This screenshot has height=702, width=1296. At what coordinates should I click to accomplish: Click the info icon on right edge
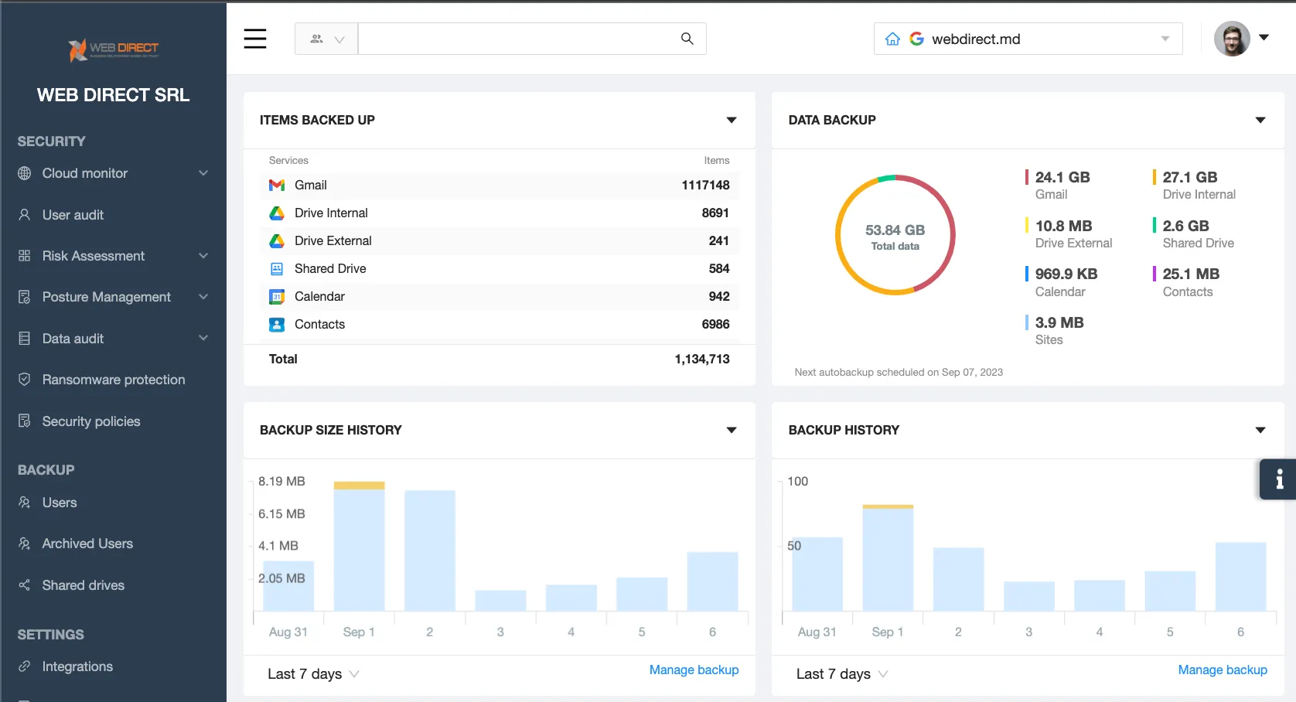pos(1279,479)
